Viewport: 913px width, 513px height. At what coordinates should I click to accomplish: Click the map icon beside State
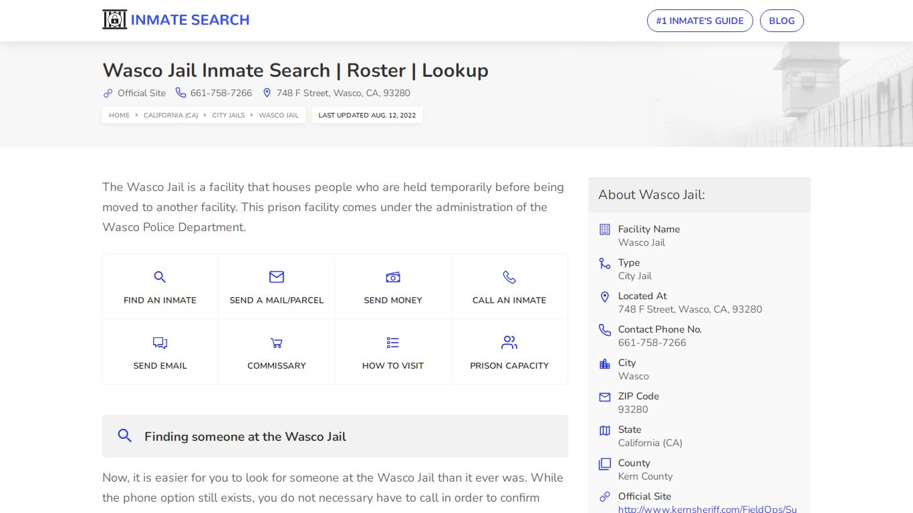(605, 430)
